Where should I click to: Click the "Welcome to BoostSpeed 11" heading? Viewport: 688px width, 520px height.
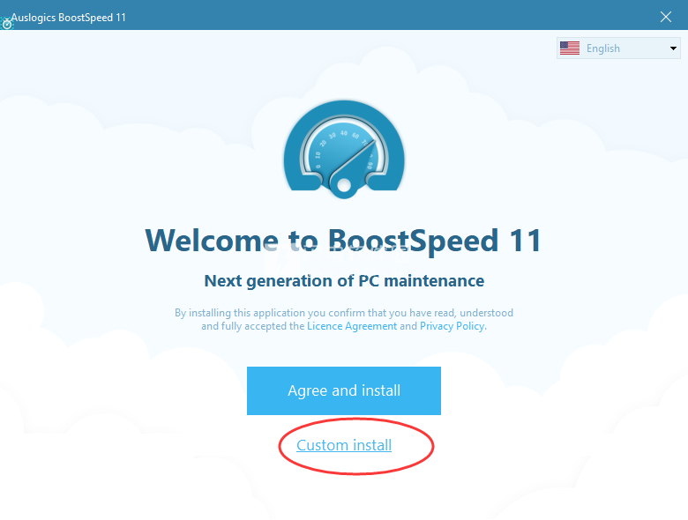coord(343,241)
